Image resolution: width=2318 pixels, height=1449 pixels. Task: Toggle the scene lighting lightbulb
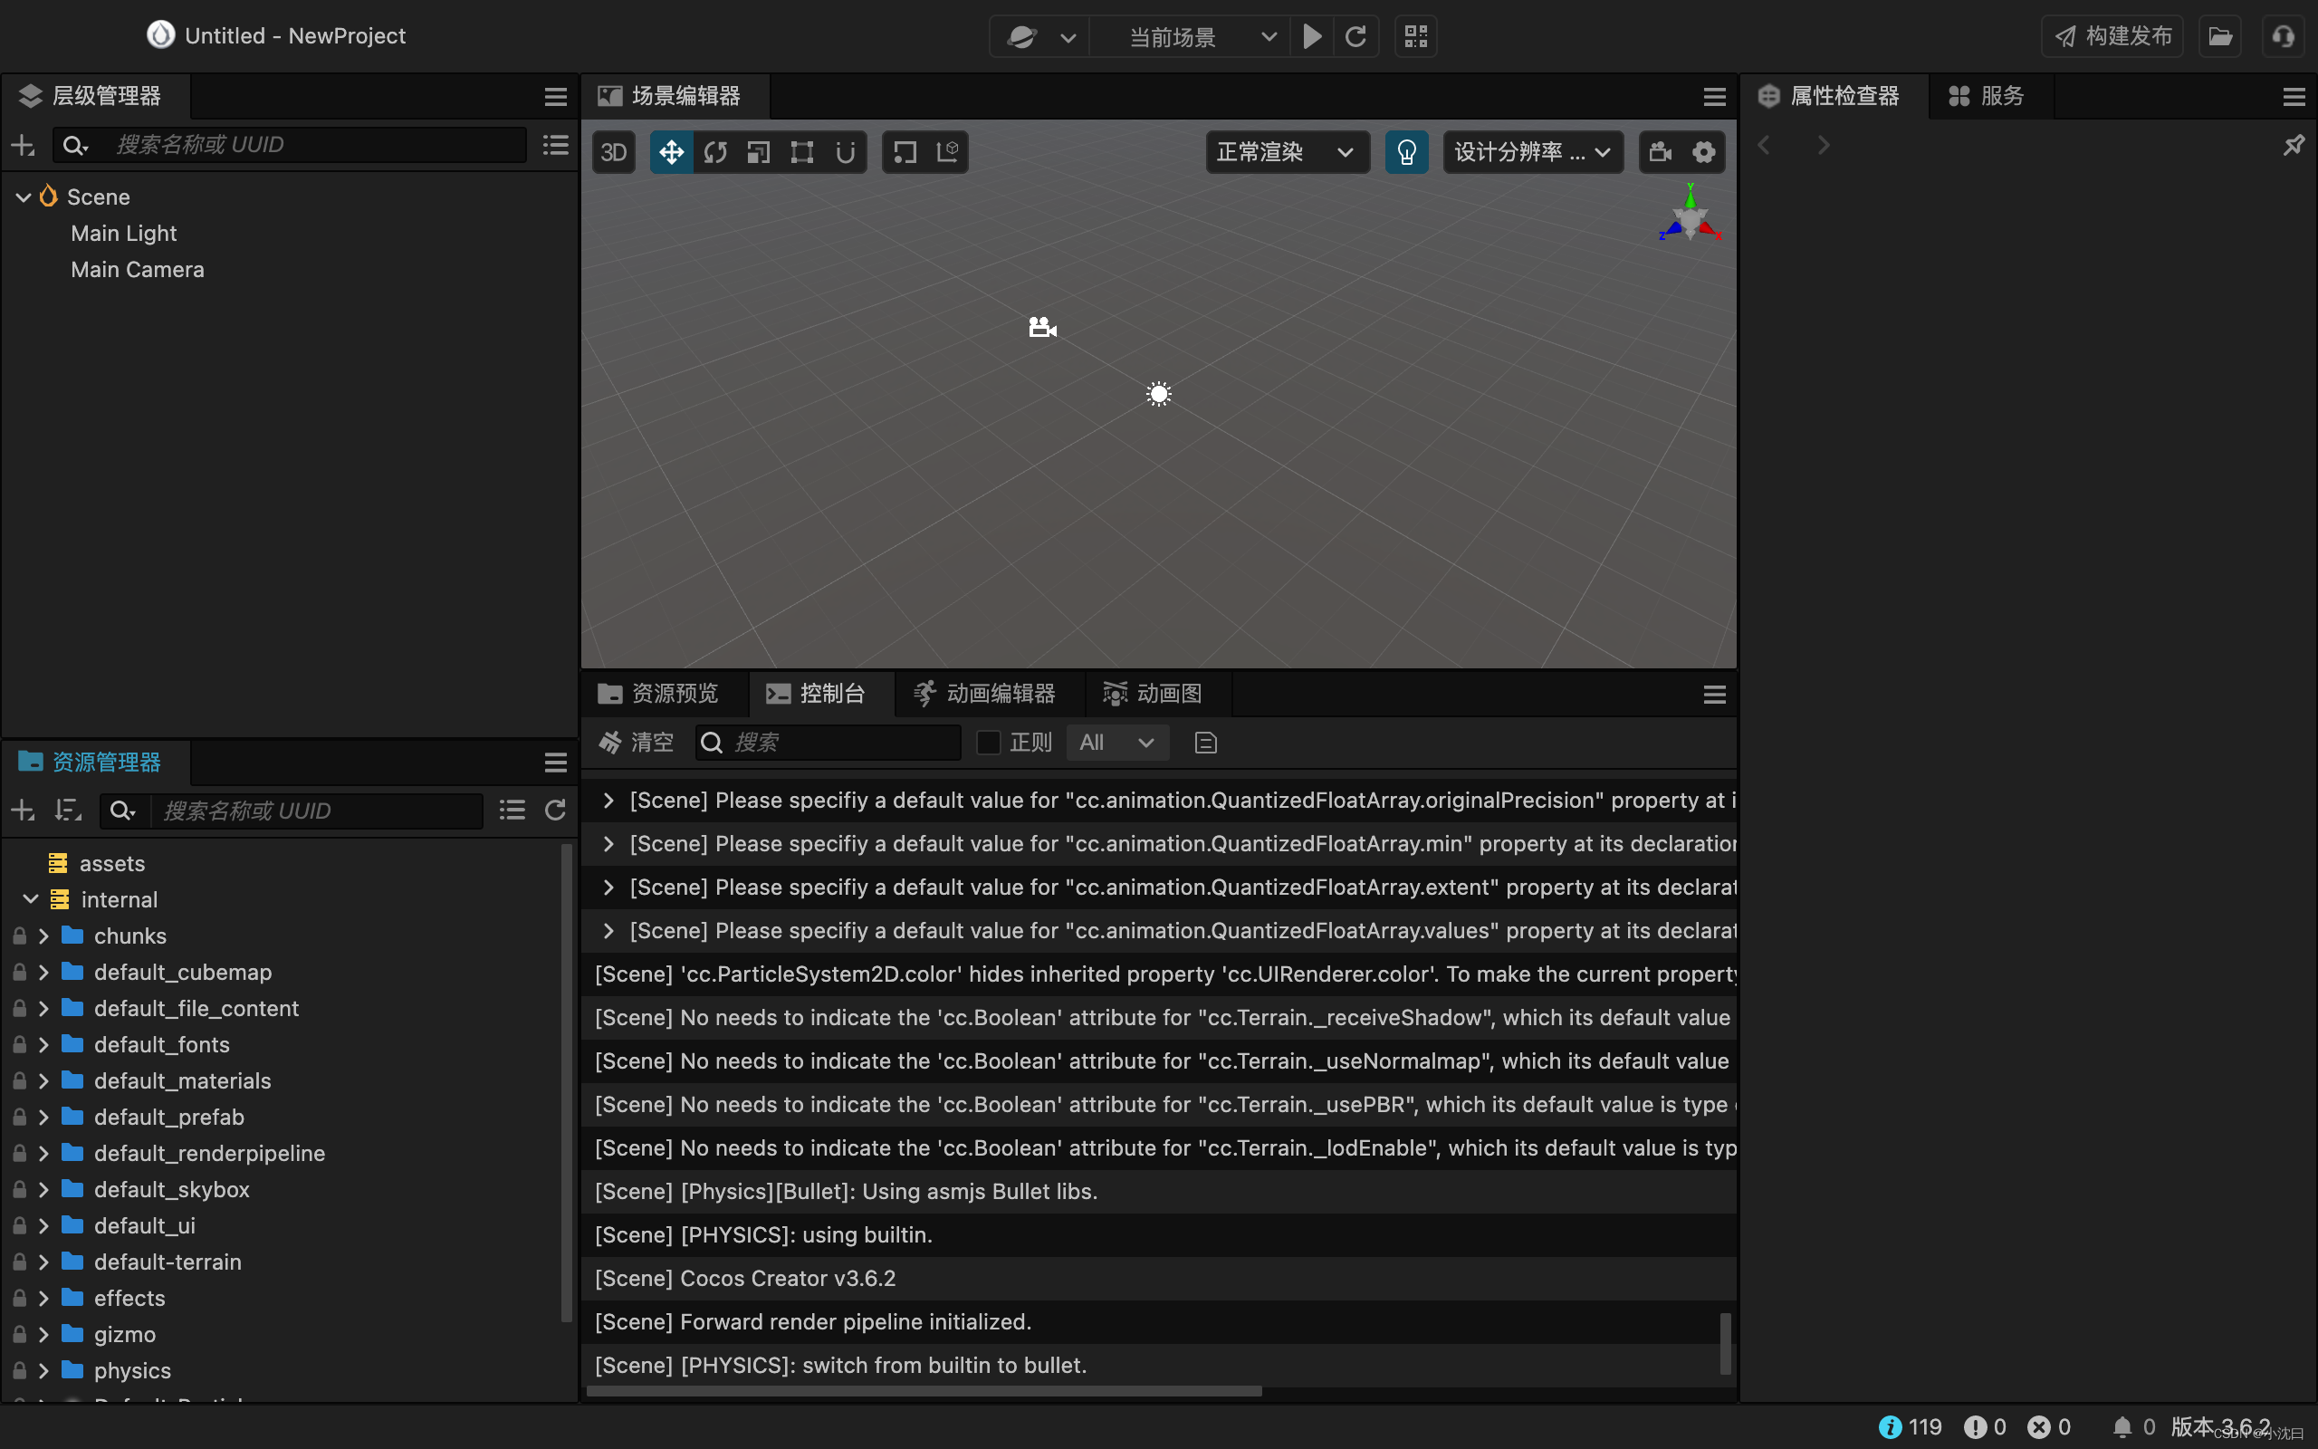click(1407, 151)
